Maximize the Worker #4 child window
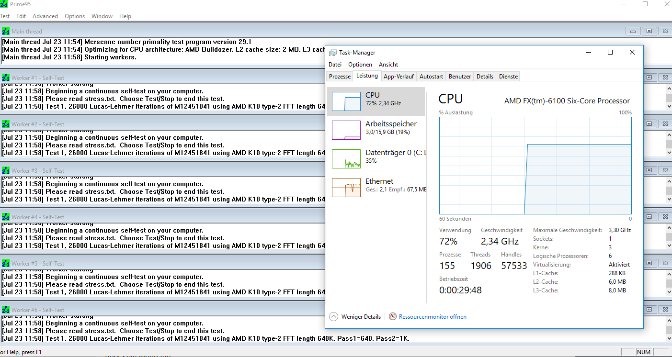 [x=649, y=217]
